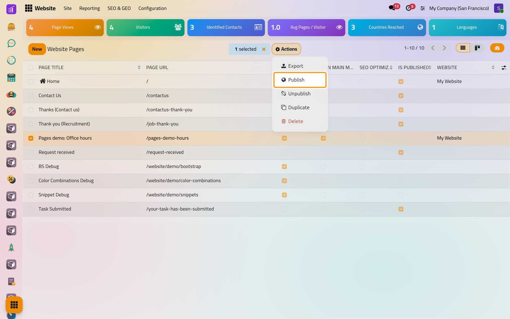Go to the previous page of records

click(x=433, y=48)
